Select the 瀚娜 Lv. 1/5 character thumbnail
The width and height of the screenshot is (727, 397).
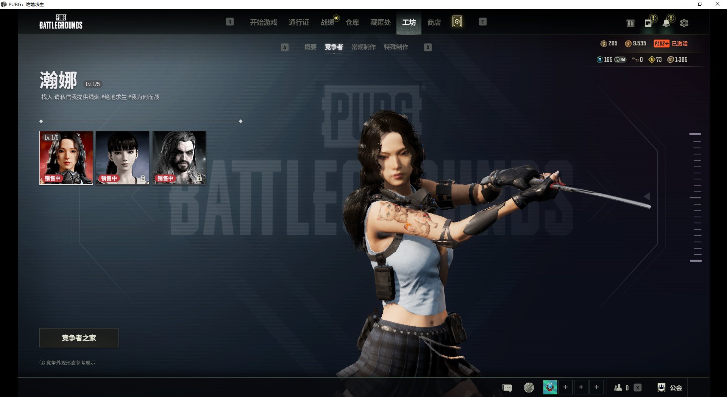click(66, 158)
